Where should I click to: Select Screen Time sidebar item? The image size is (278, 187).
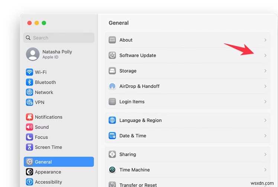tap(59, 147)
